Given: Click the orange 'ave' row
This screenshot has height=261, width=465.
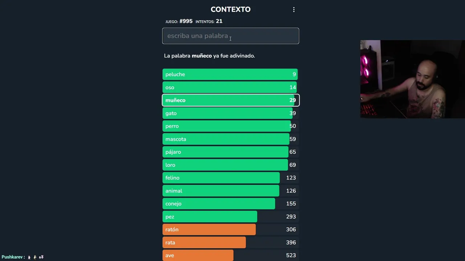Looking at the screenshot, I should tap(230, 255).
